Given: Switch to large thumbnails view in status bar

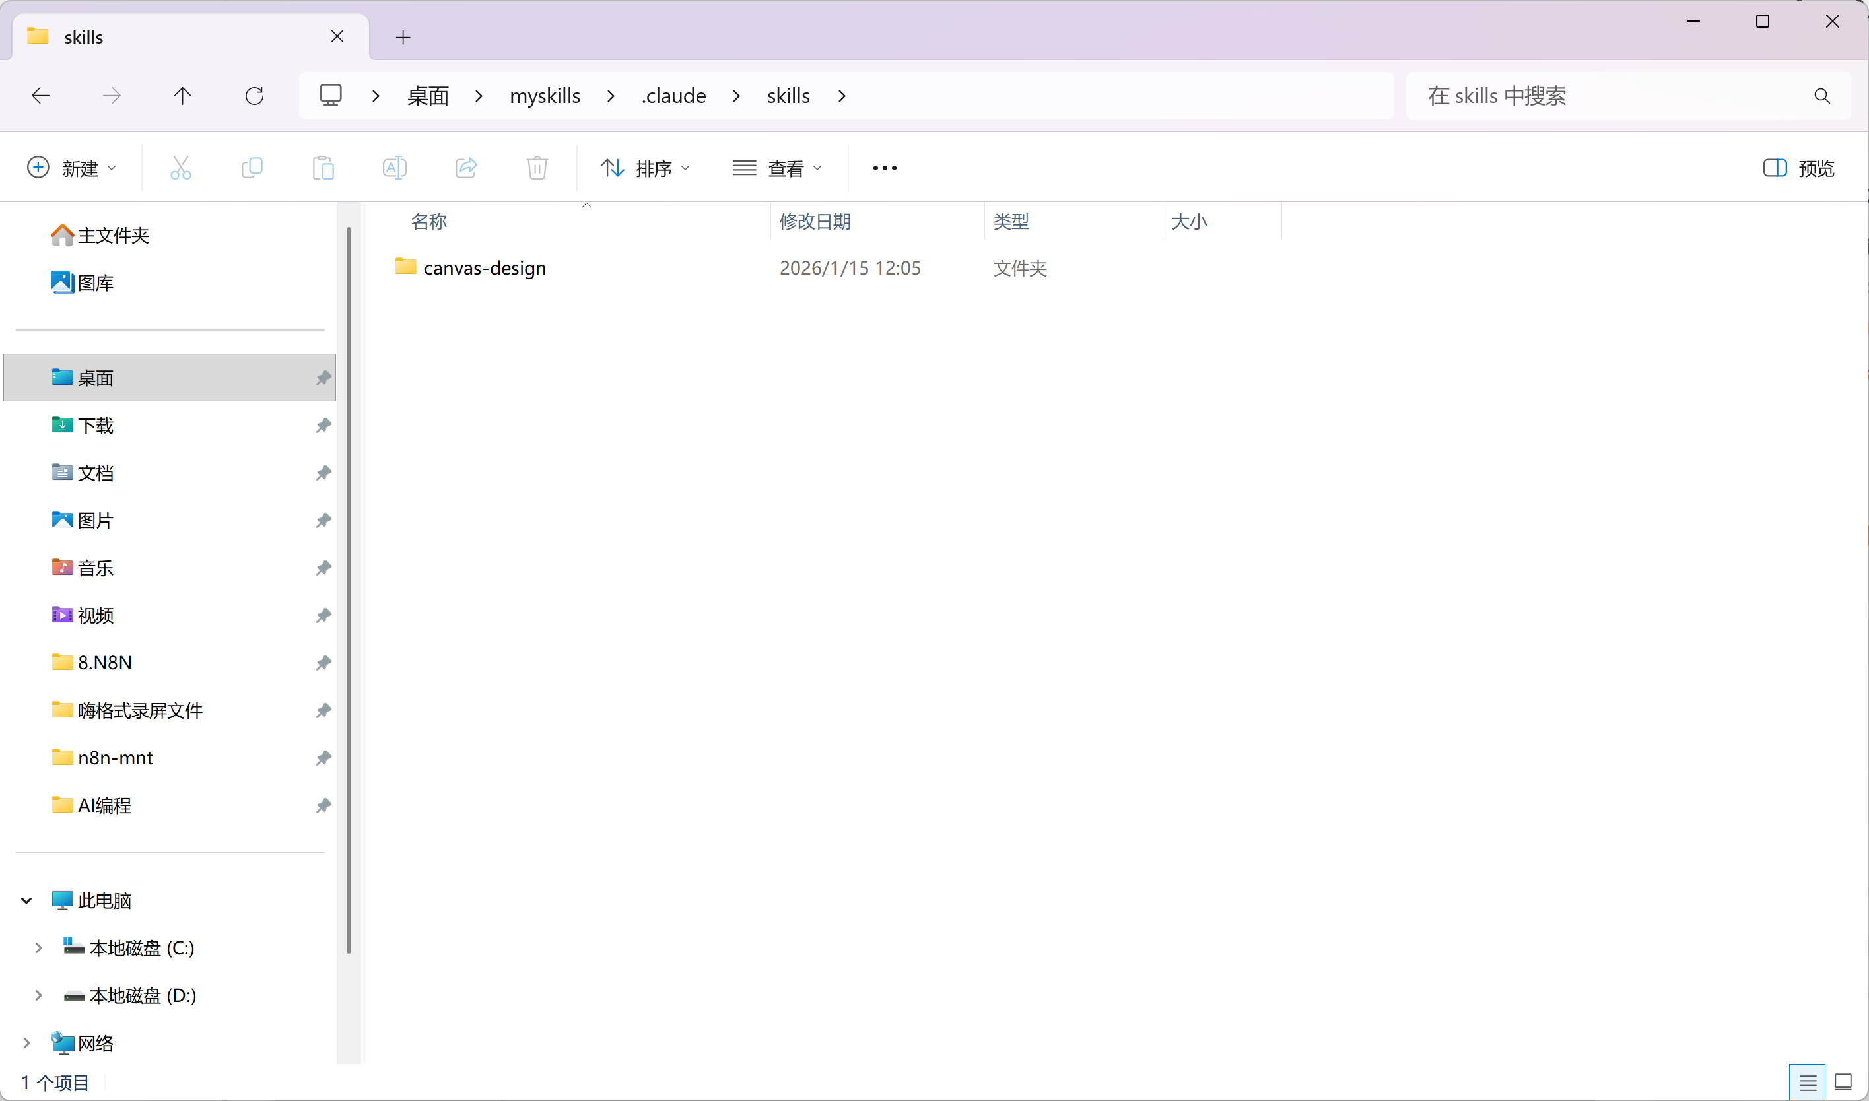Looking at the screenshot, I should pyautogui.click(x=1843, y=1083).
